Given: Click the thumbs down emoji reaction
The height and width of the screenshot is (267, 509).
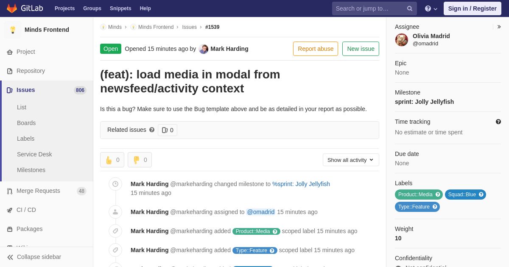Looking at the screenshot, I should [x=140, y=160].
